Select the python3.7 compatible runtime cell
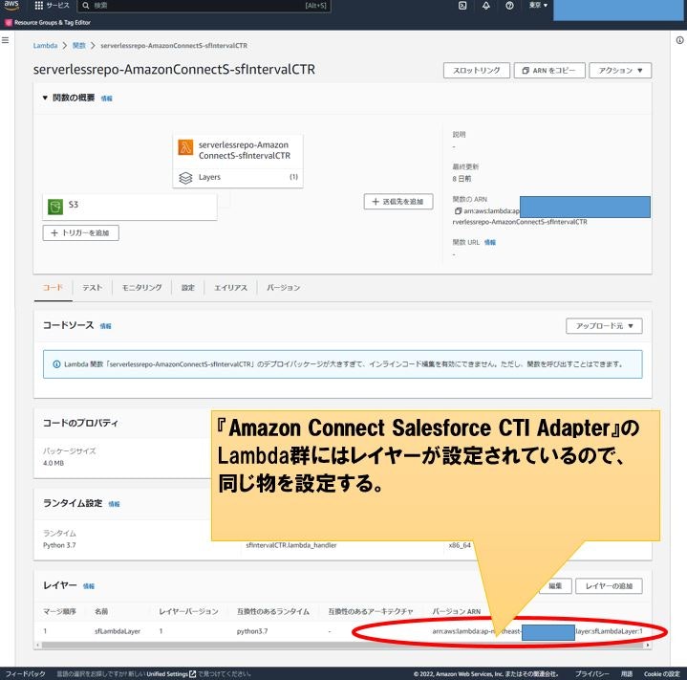687x680 pixels. (252, 631)
